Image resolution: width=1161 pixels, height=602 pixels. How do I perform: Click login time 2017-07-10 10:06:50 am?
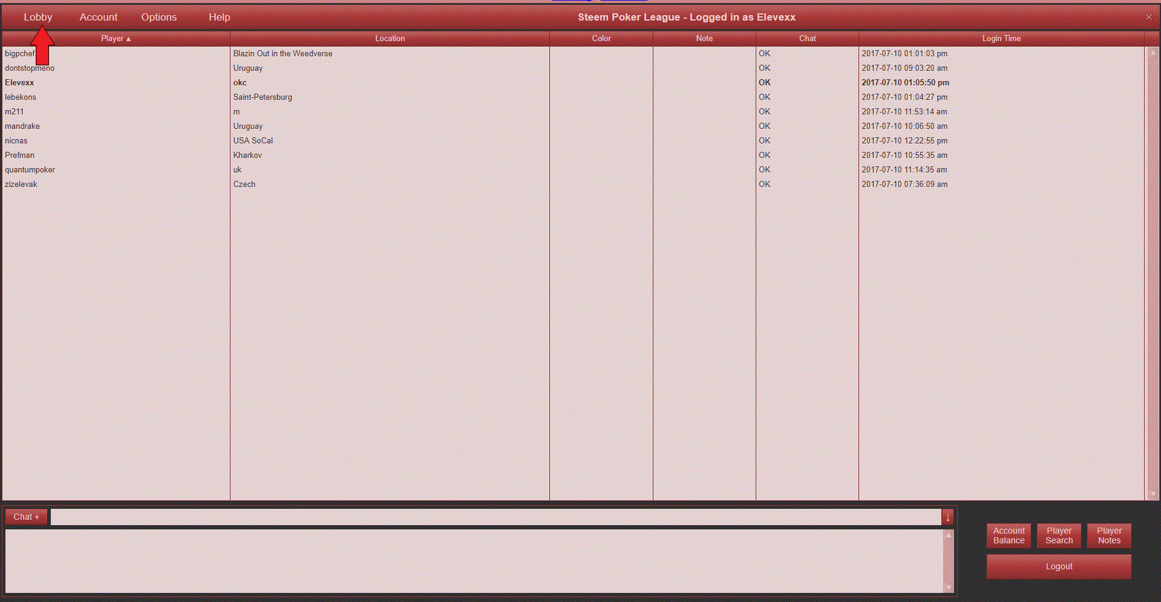tap(904, 126)
